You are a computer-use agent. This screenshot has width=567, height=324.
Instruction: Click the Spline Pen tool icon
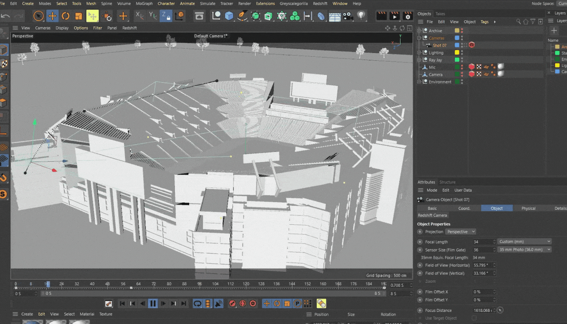coord(242,16)
